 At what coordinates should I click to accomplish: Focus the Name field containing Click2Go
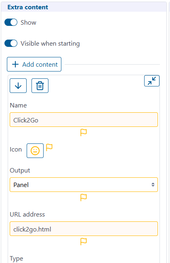(x=84, y=120)
